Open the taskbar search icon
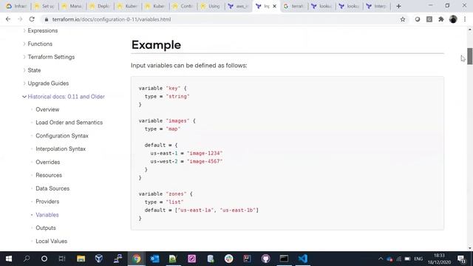The height and width of the screenshot is (266, 473). click(27, 259)
